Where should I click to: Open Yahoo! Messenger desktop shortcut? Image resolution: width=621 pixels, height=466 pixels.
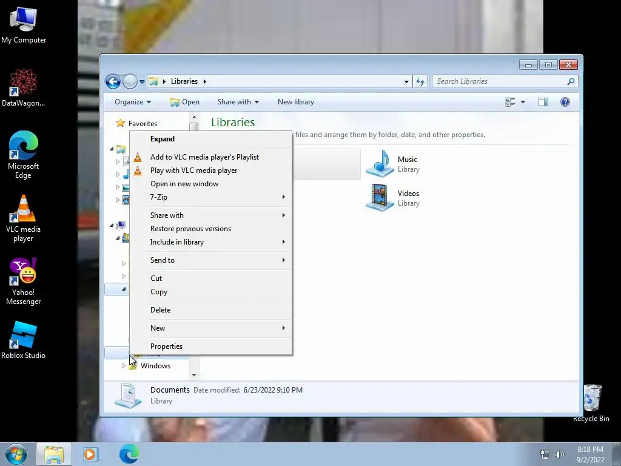coord(24,282)
